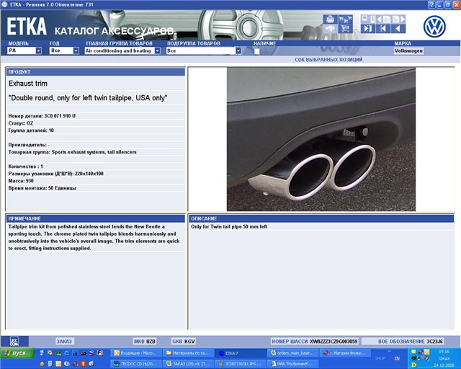Click the part number 3C0 071 910 U line

pyautogui.click(x=42, y=116)
